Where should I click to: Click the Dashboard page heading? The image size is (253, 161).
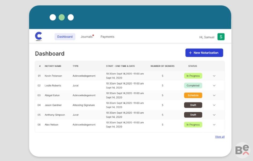tap(50, 54)
